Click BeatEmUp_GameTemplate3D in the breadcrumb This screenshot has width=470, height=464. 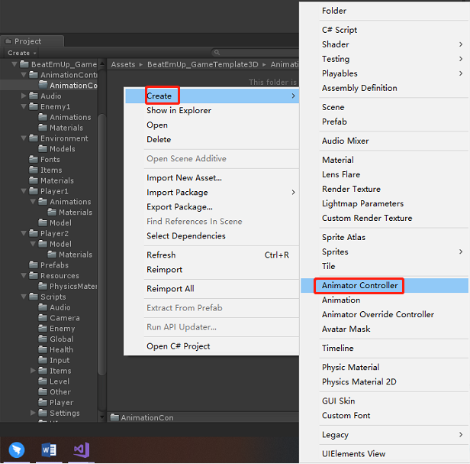click(x=203, y=64)
